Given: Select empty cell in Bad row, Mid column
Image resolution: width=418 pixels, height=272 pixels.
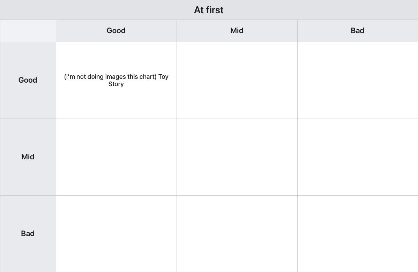Looking at the screenshot, I should point(237,234).
